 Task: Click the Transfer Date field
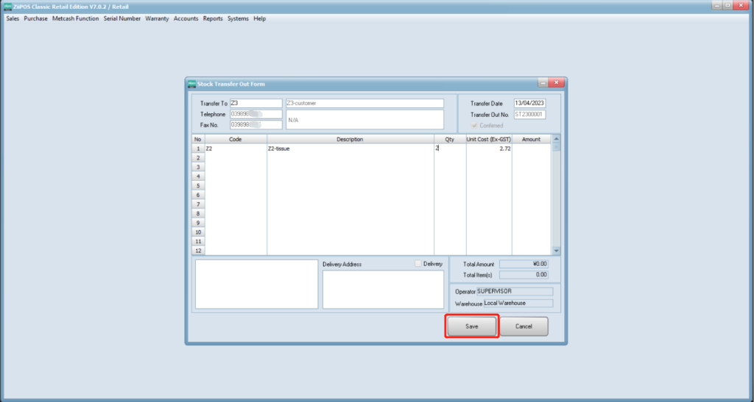tap(529, 104)
